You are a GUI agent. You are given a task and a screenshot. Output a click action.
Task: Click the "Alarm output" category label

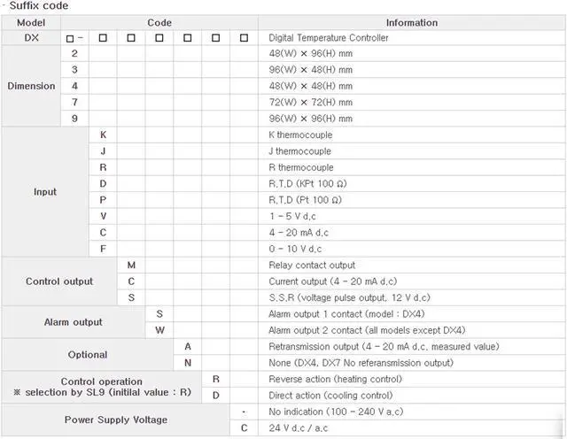(x=74, y=322)
